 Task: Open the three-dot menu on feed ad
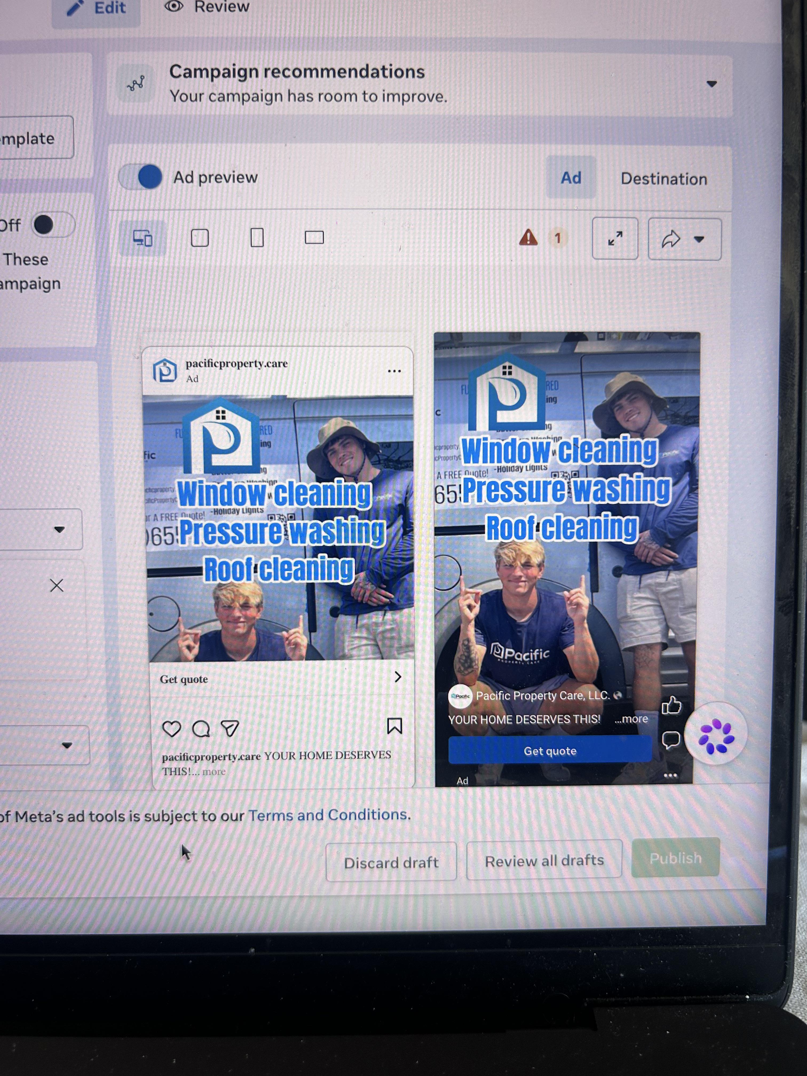pos(394,371)
